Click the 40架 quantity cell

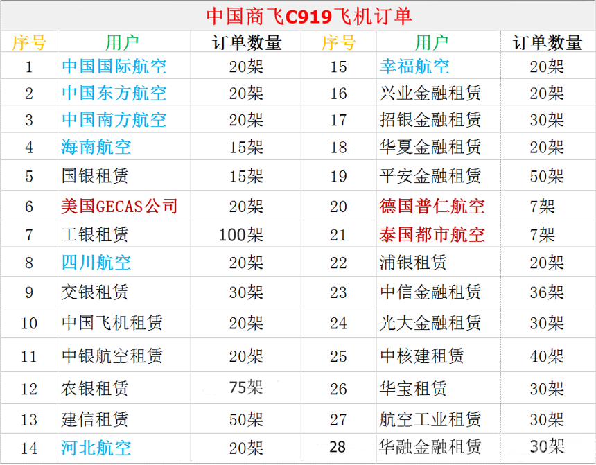click(547, 356)
